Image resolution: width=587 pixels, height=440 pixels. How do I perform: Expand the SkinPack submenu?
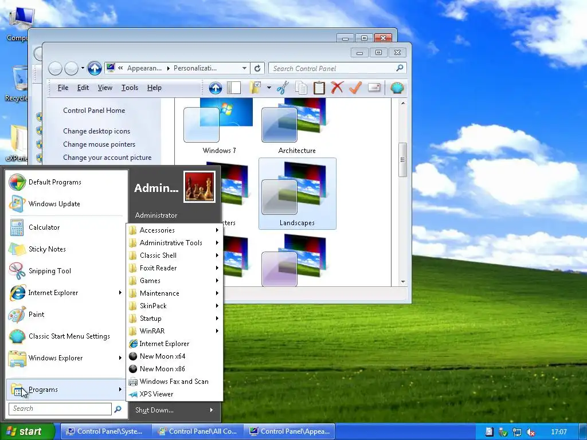174,306
